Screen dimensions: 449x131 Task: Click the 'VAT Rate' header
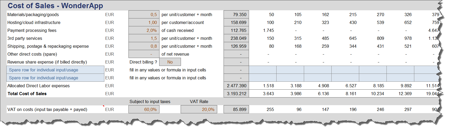(x=199, y=102)
